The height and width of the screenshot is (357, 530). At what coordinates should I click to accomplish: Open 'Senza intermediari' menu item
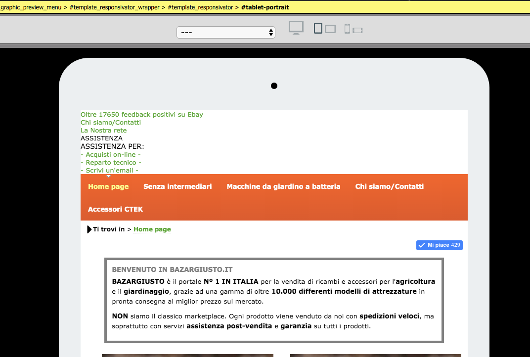177,186
